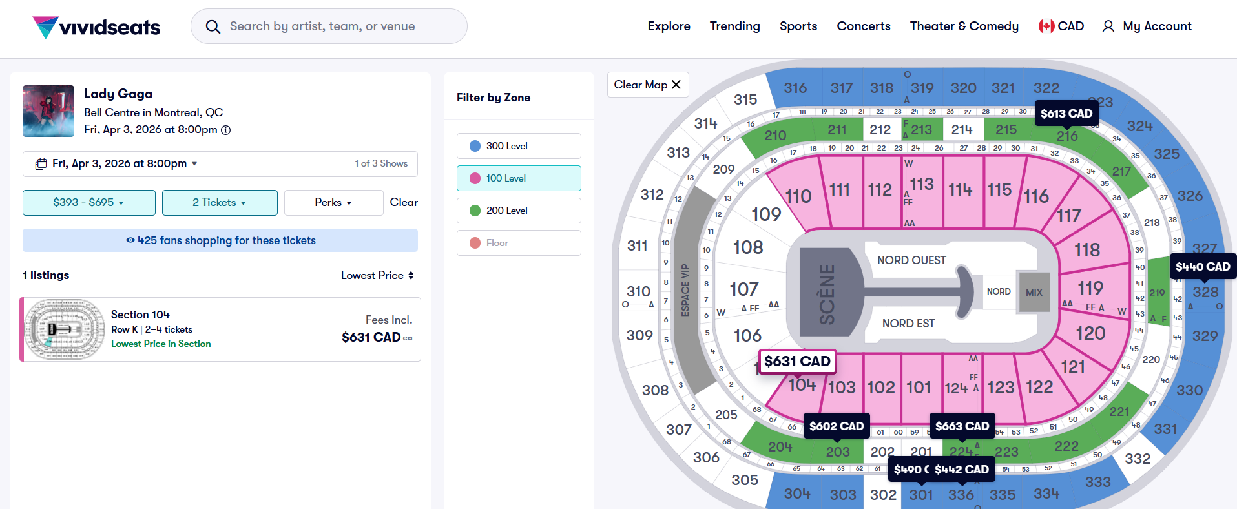Select the $613 CAD price marker on the map
Viewport: 1237px width, 509px height.
click(1066, 114)
